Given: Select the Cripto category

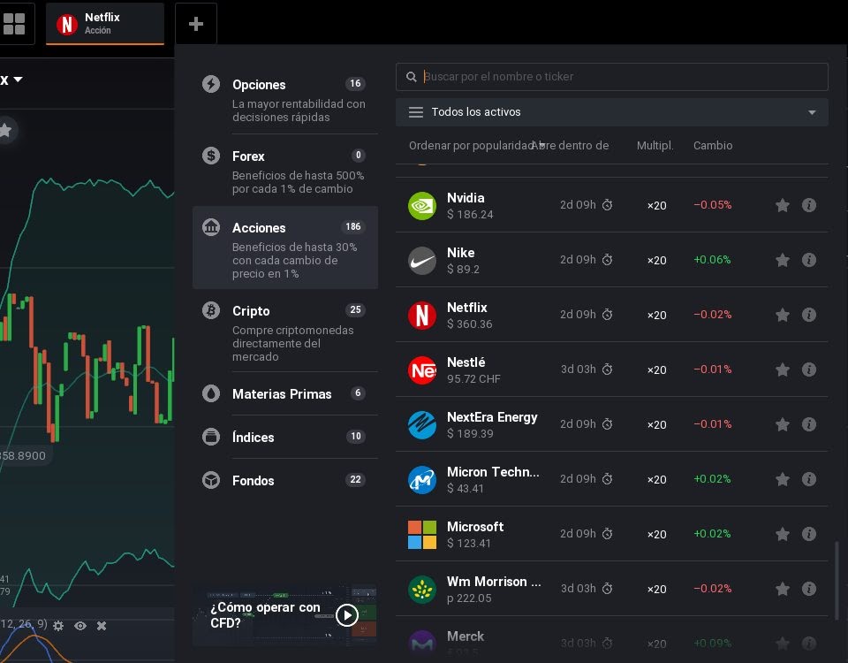Looking at the screenshot, I should click(x=285, y=331).
